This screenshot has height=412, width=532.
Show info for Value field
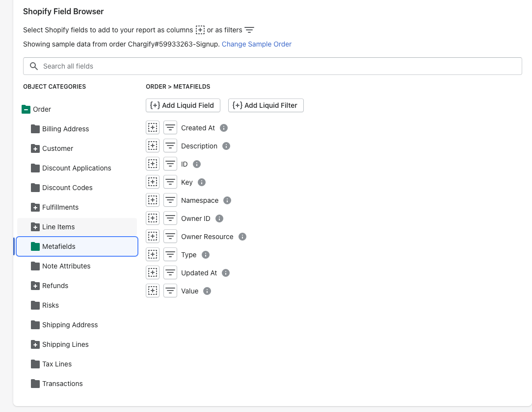tap(207, 291)
